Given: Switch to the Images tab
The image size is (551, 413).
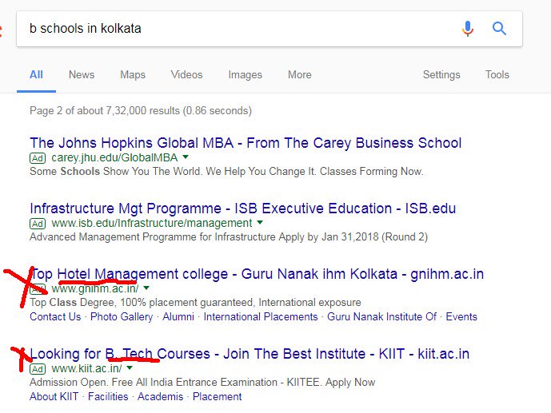Looking at the screenshot, I should [245, 75].
